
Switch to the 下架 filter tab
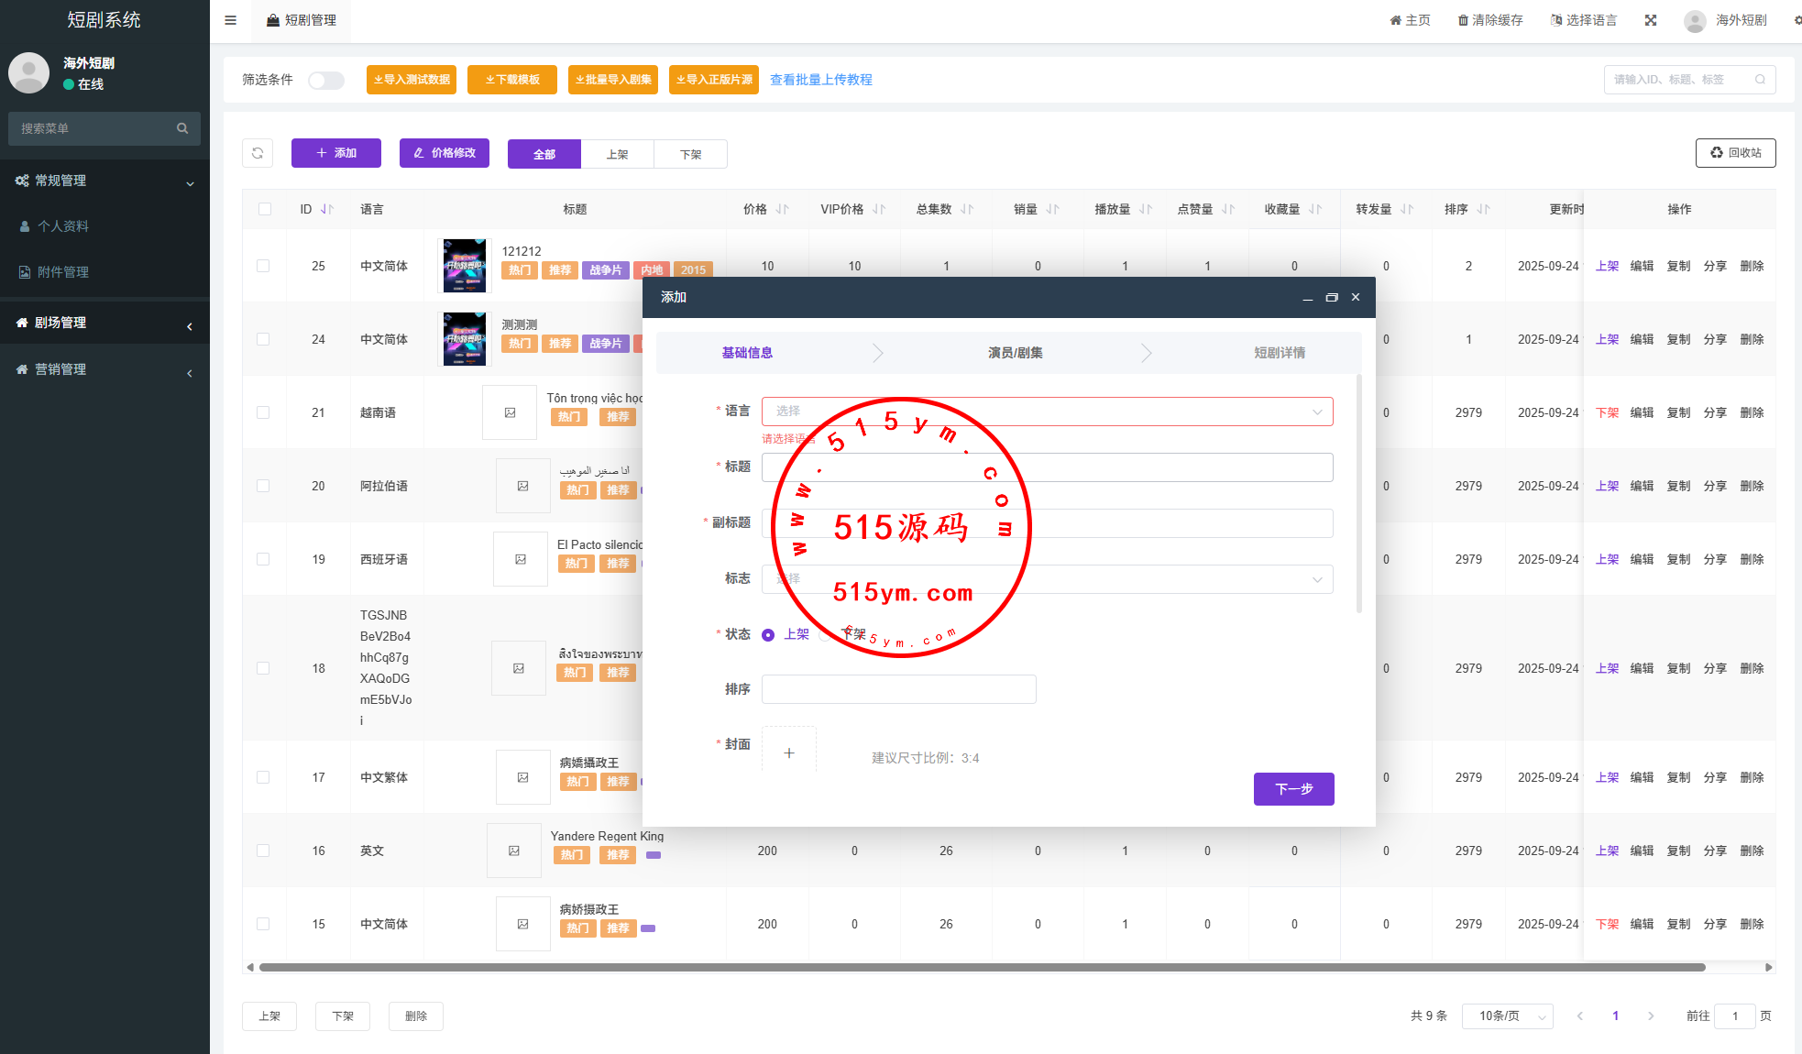click(690, 154)
